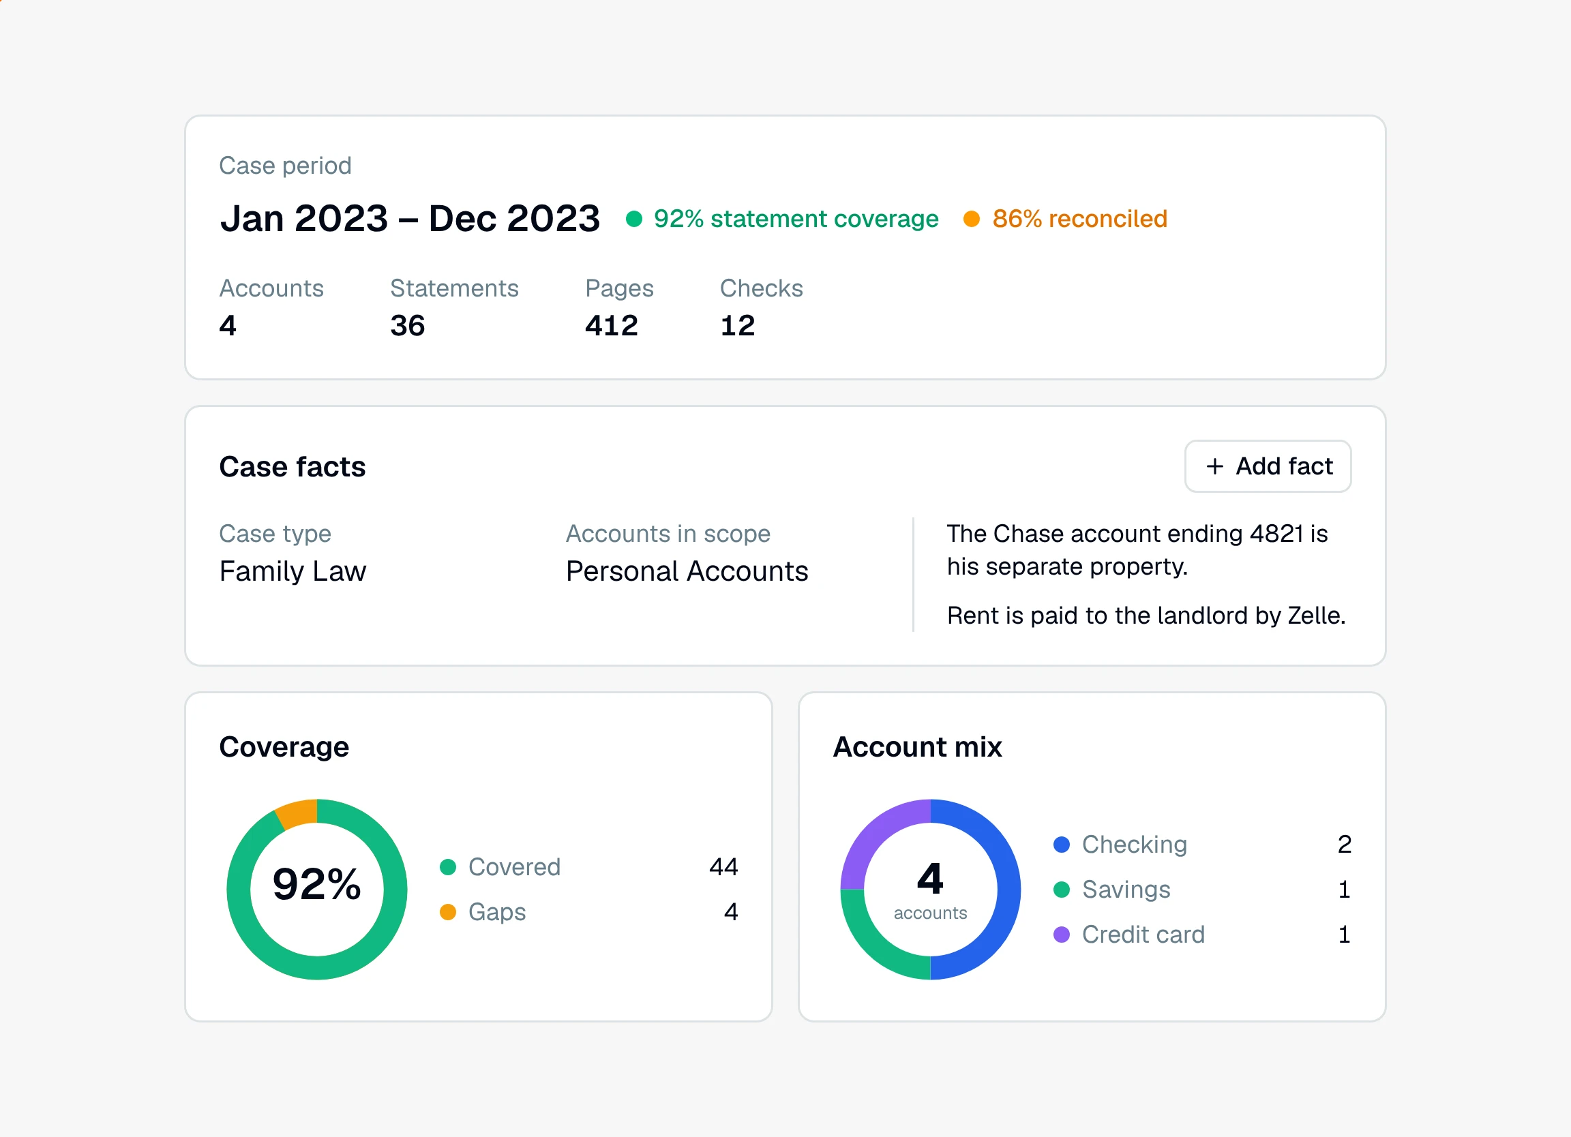Click the 92% coverage donut chart
The width and height of the screenshot is (1571, 1137).
click(x=316, y=889)
